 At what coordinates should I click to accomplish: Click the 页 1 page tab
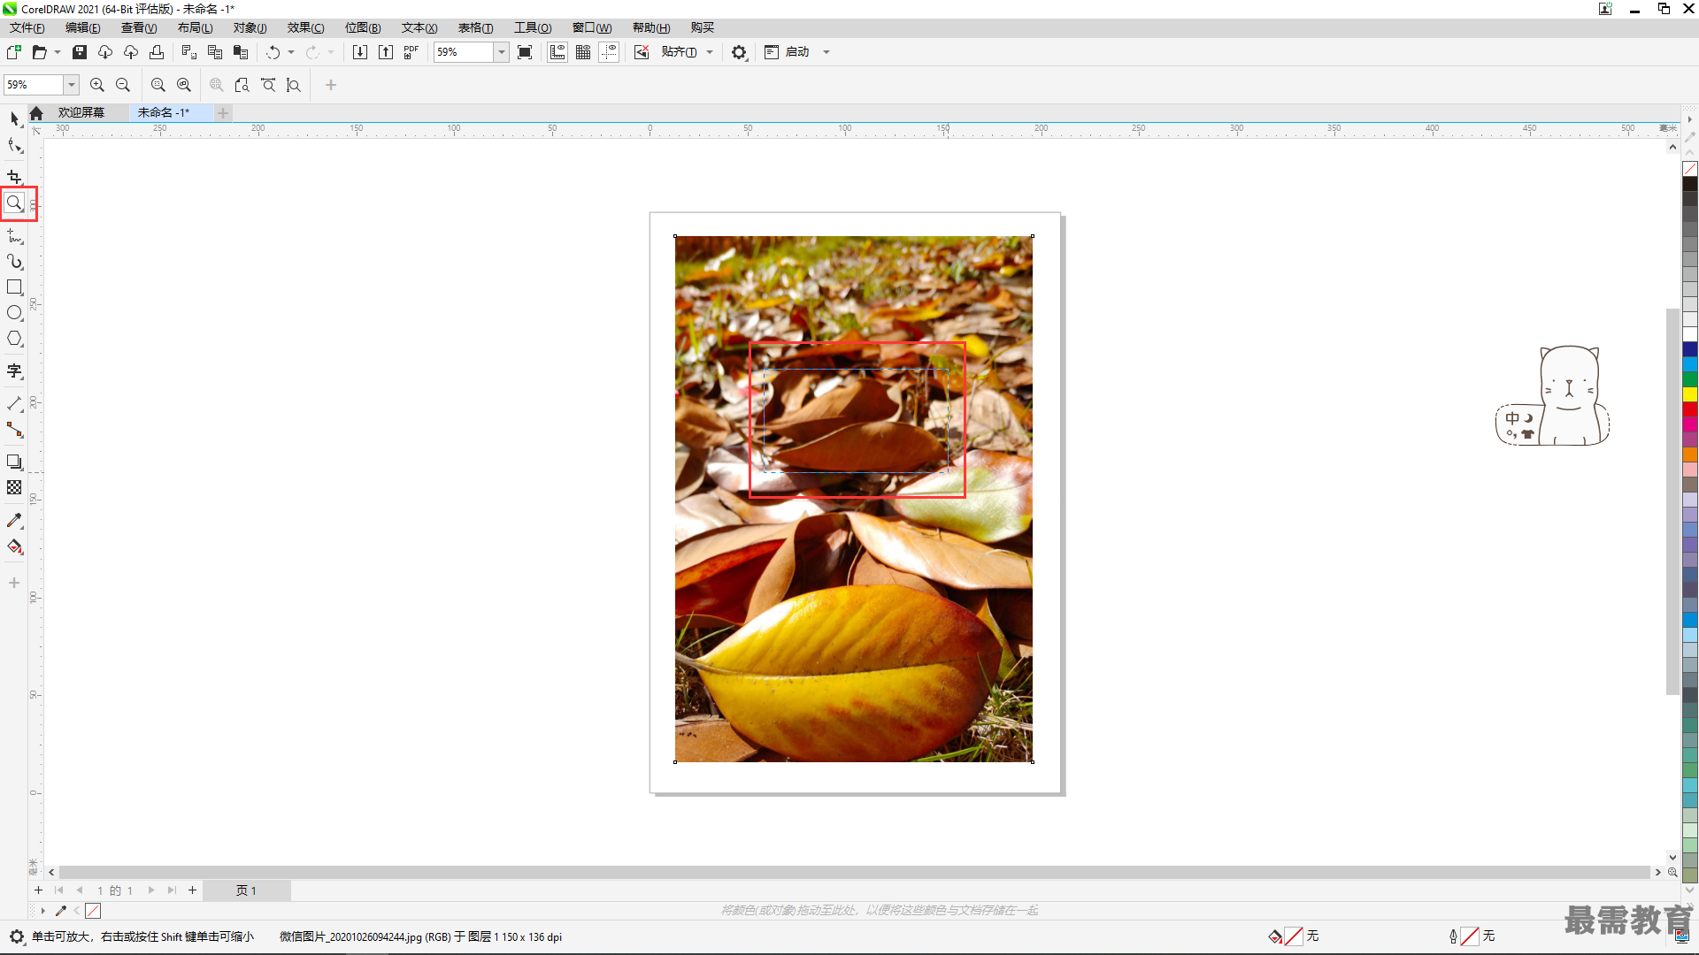[246, 890]
